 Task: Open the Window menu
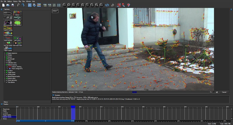coord(29,1)
